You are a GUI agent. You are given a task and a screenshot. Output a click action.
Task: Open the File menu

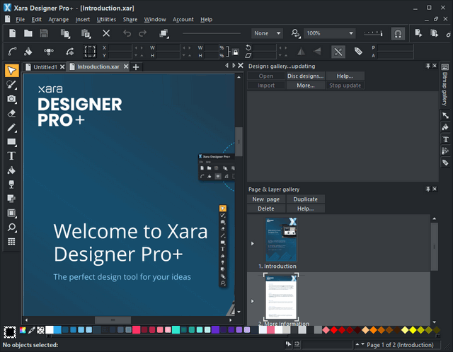(x=20, y=19)
